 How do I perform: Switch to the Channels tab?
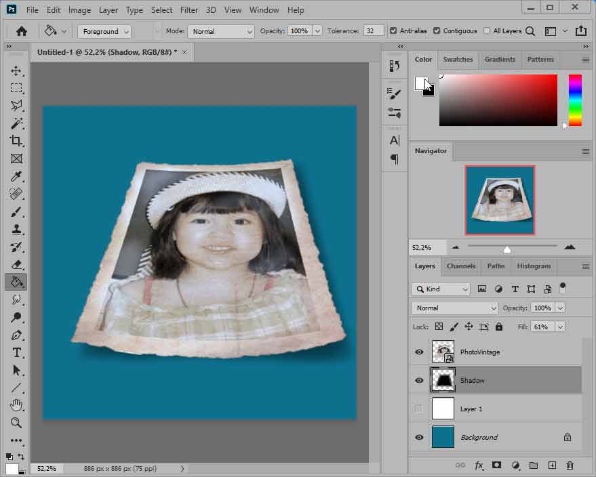pyautogui.click(x=461, y=266)
